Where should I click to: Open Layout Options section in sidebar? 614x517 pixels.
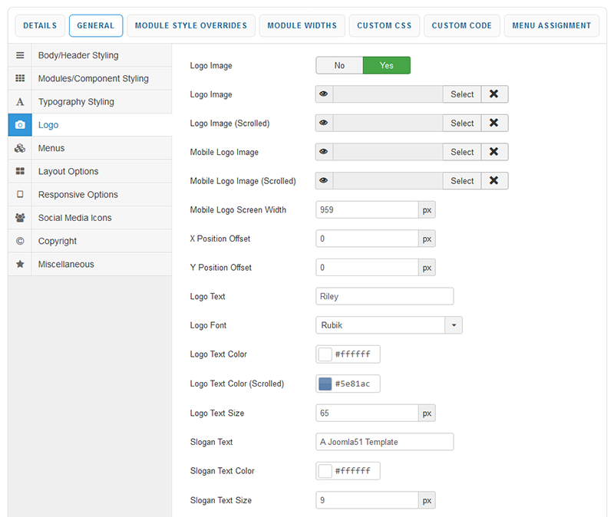(68, 172)
